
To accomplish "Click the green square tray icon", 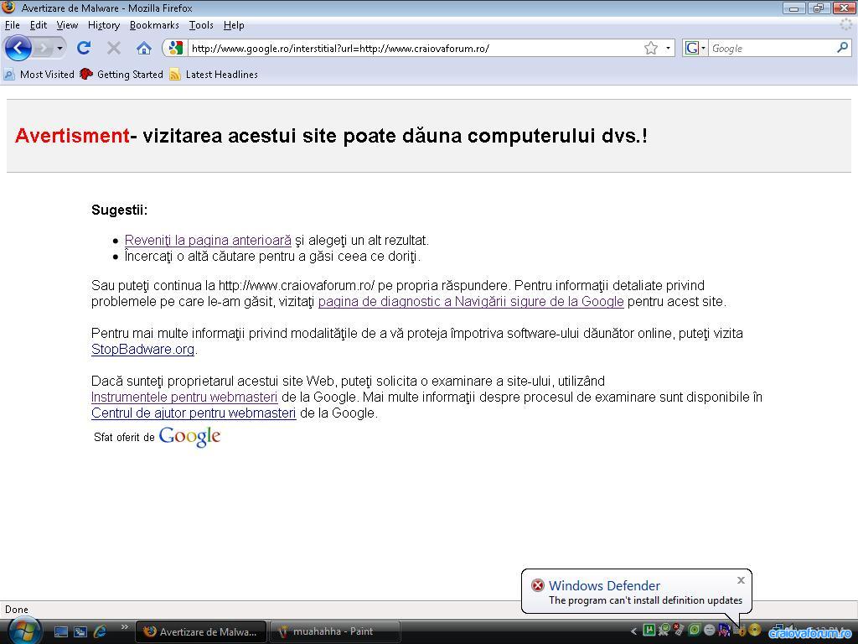I will coord(649,631).
